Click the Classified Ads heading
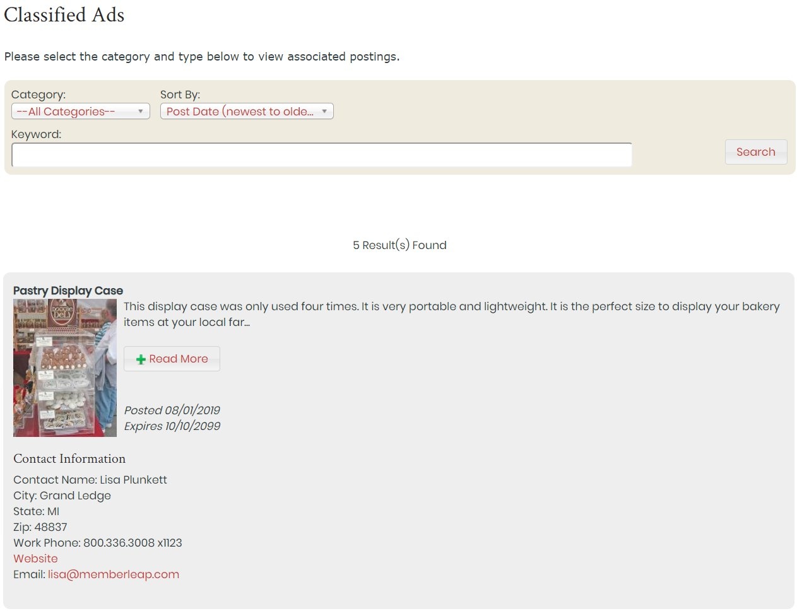This screenshot has width=797, height=616. [64, 15]
